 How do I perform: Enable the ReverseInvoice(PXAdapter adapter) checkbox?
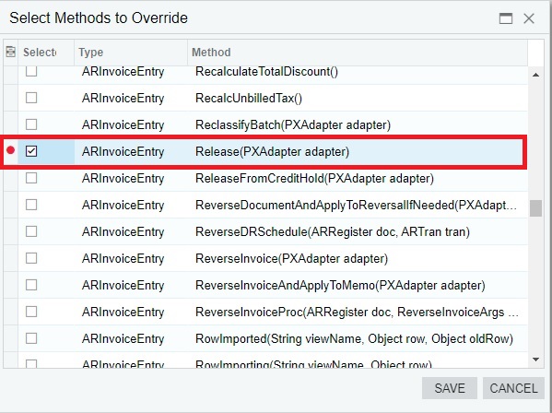click(x=31, y=258)
